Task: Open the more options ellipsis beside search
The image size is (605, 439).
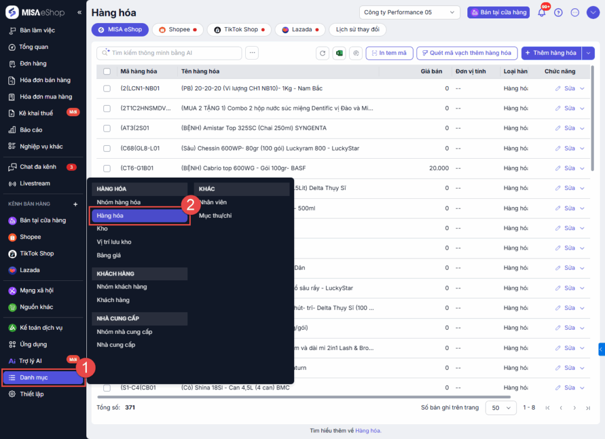Action: (x=252, y=53)
